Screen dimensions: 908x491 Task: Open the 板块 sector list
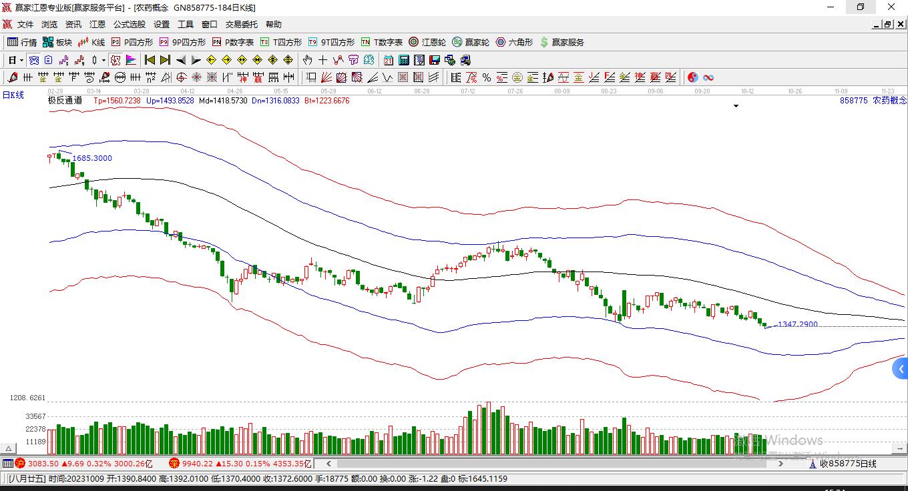pos(57,42)
